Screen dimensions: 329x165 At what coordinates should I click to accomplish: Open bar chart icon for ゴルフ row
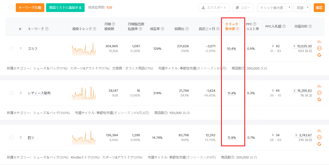[319, 41]
